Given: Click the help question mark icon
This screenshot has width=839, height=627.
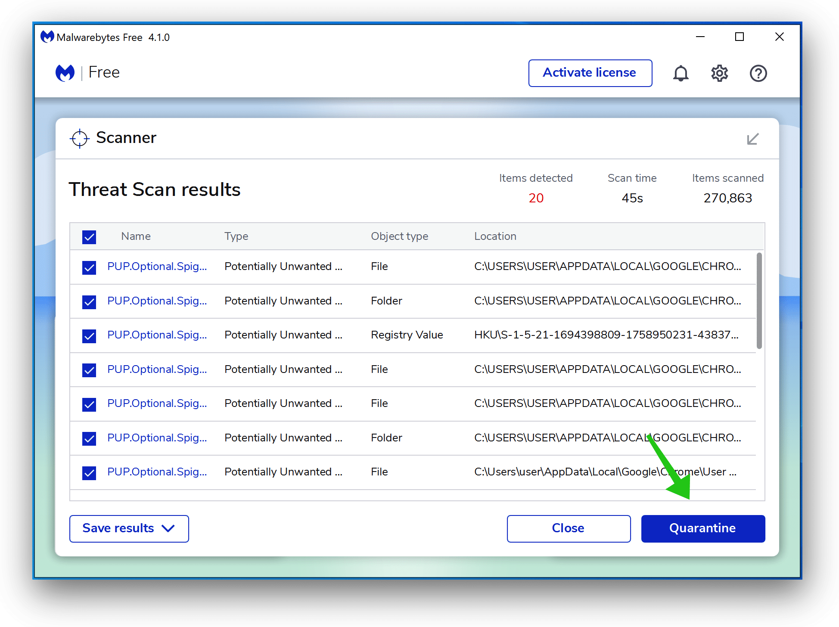Looking at the screenshot, I should point(758,73).
